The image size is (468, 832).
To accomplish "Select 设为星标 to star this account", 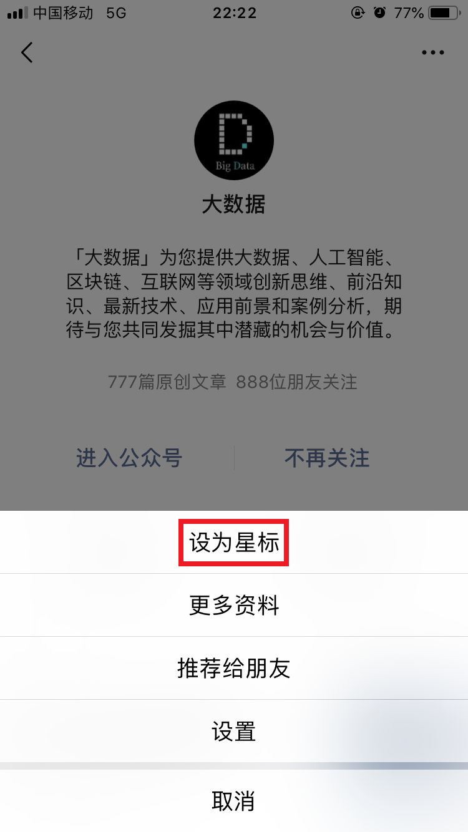I will (x=234, y=543).
